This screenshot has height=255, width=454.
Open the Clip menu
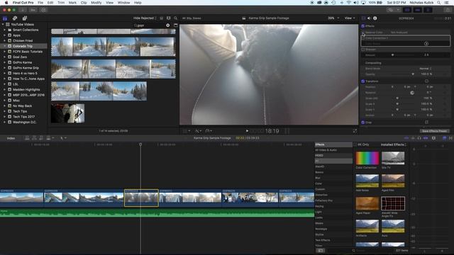[84, 3]
